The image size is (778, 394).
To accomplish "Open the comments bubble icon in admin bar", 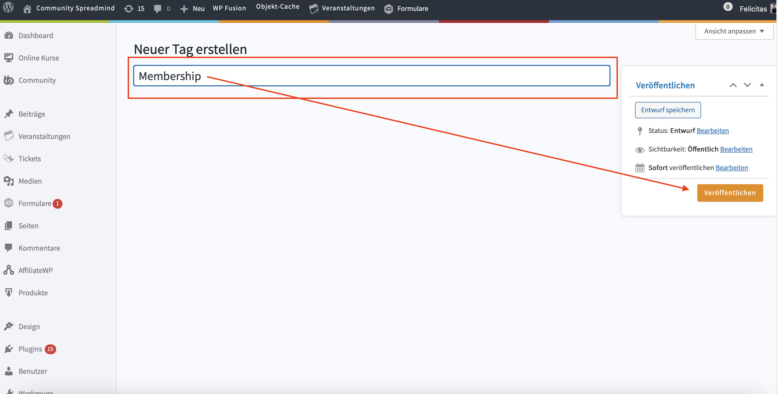I will [x=157, y=8].
